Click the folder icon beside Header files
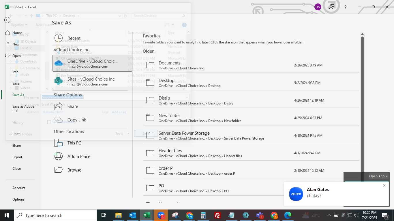 pos(150,153)
